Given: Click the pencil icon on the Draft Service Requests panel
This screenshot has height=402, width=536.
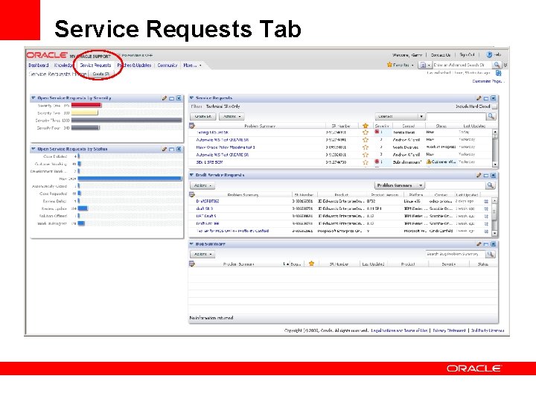Looking at the screenshot, I should [x=479, y=175].
